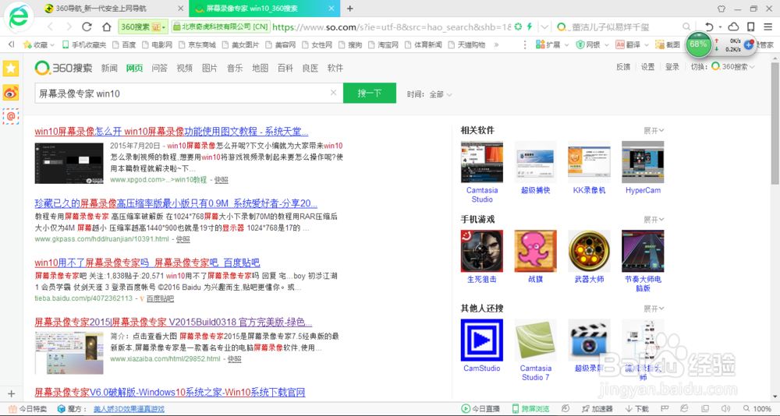Open result 'win10用不了屏幕录像专家吗' Baidu Tieba link

[147, 263]
